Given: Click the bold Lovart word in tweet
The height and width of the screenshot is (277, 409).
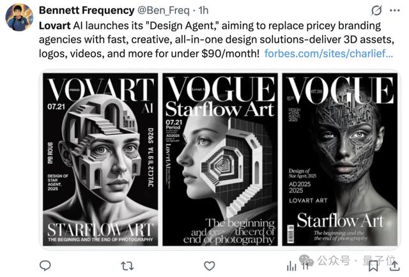Looking at the screenshot, I should pos(55,26).
